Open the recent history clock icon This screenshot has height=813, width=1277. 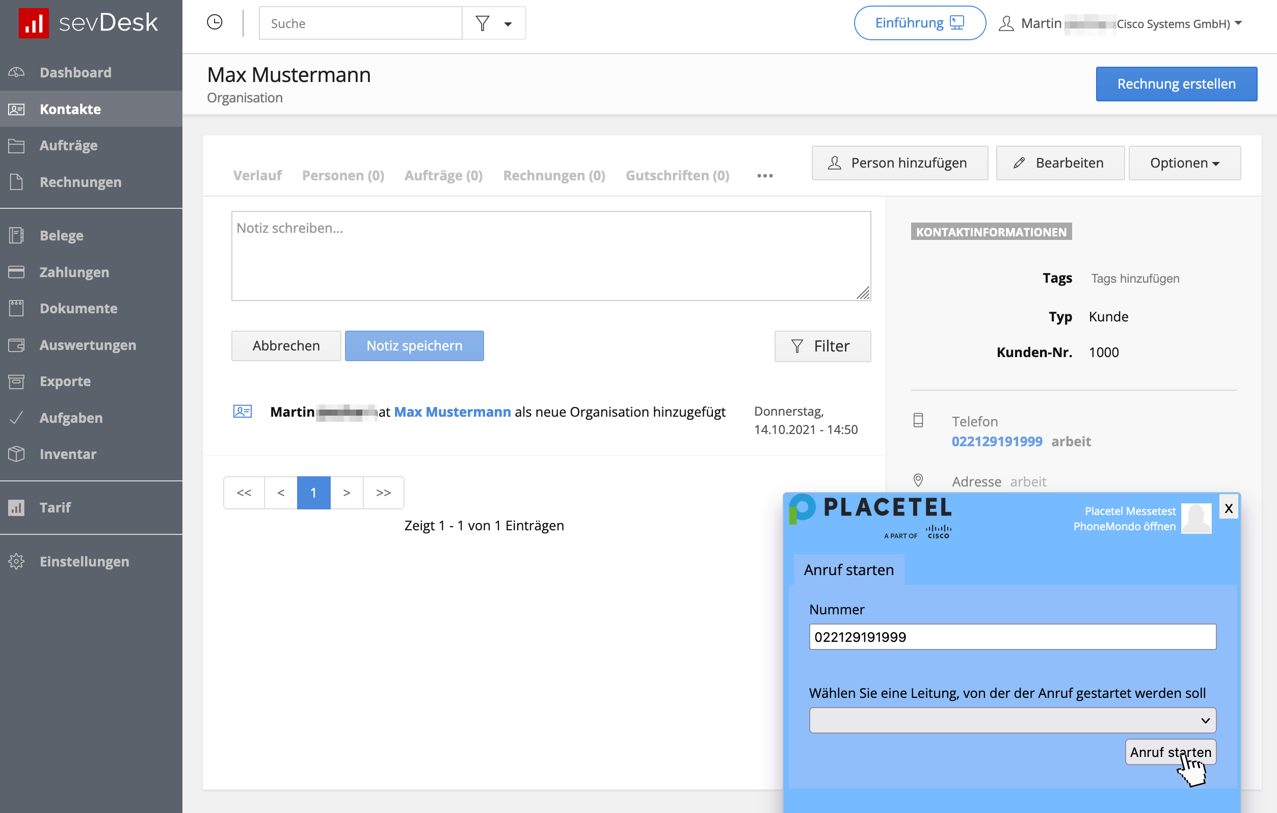[x=214, y=22]
